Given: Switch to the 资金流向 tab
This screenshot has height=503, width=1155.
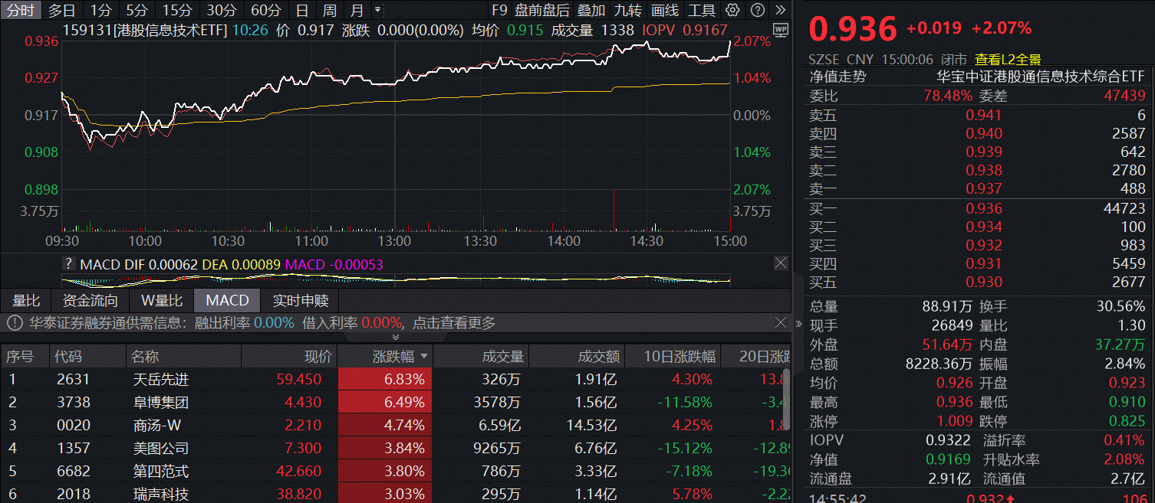Looking at the screenshot, I should (90, 301).
